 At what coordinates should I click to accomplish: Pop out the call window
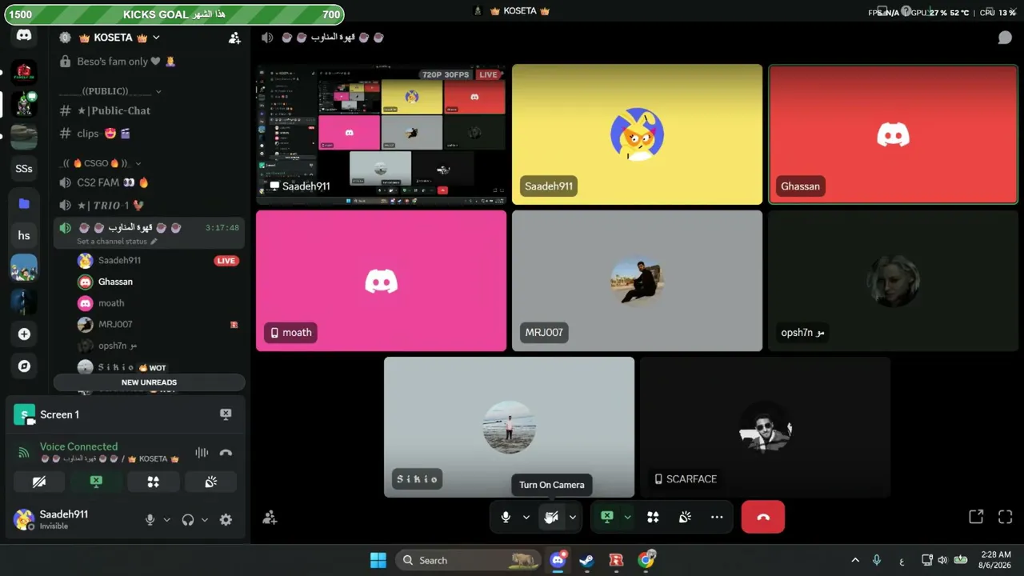tap(976, 517)
